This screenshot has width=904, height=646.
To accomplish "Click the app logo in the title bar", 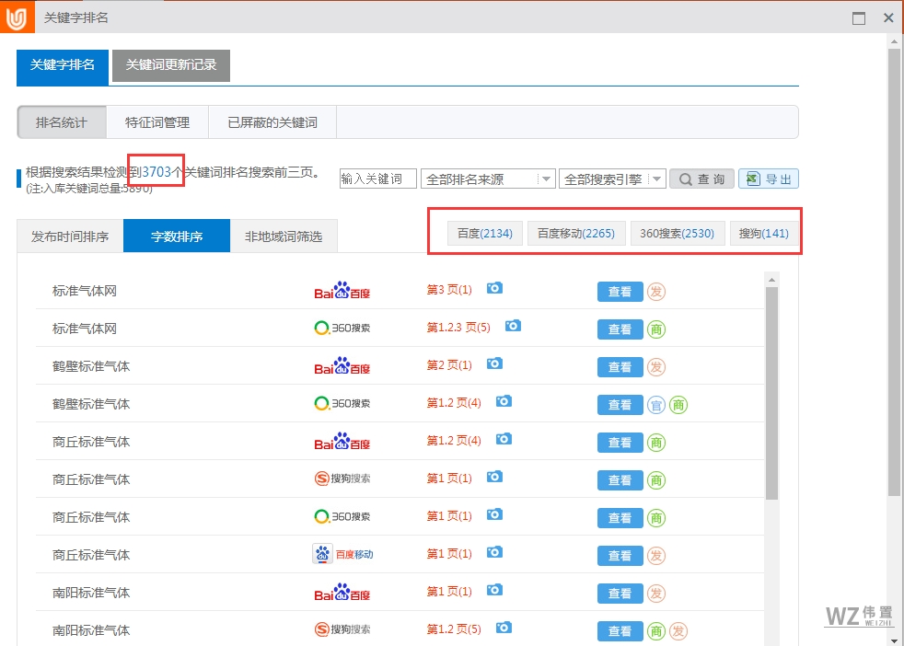I will (16, 17).
